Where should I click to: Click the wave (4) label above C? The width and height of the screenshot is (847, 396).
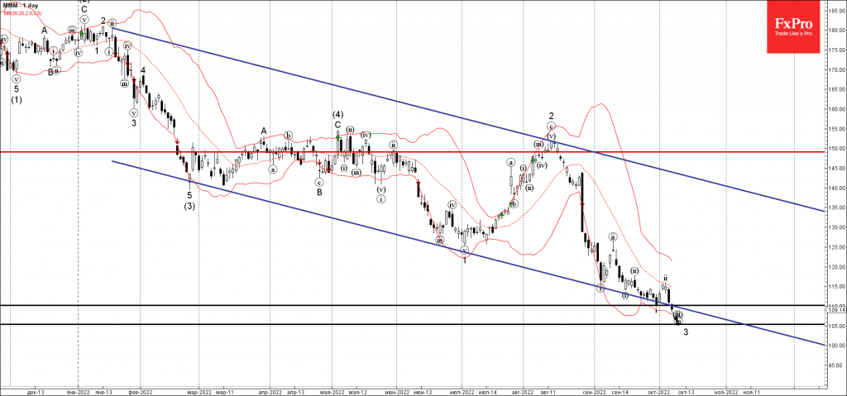pos(338,113)
